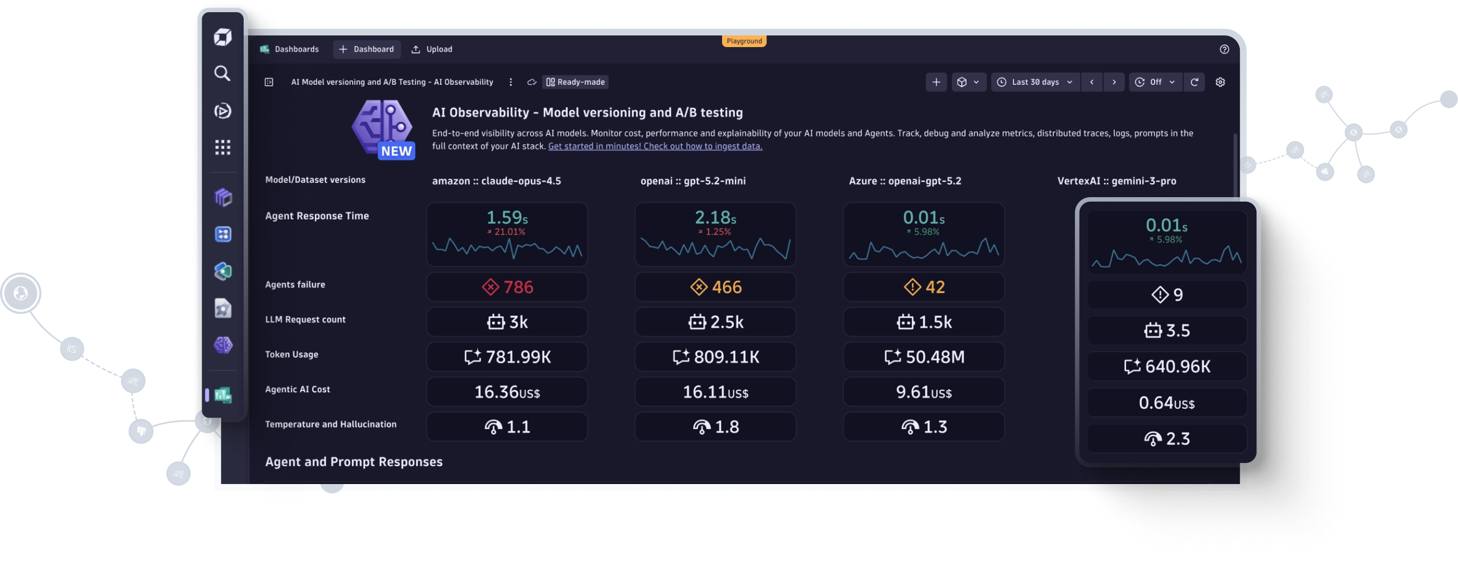1458x566 pixels.
Task: Click the 50.48M token usage tile
Action: pyautogui.click(x=924, y=357)
